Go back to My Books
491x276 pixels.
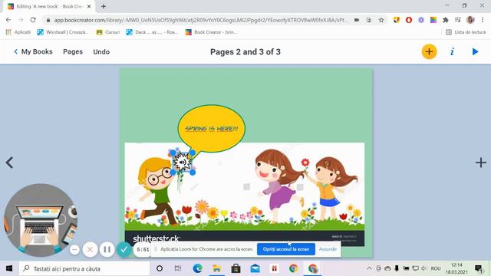(33, 51)
